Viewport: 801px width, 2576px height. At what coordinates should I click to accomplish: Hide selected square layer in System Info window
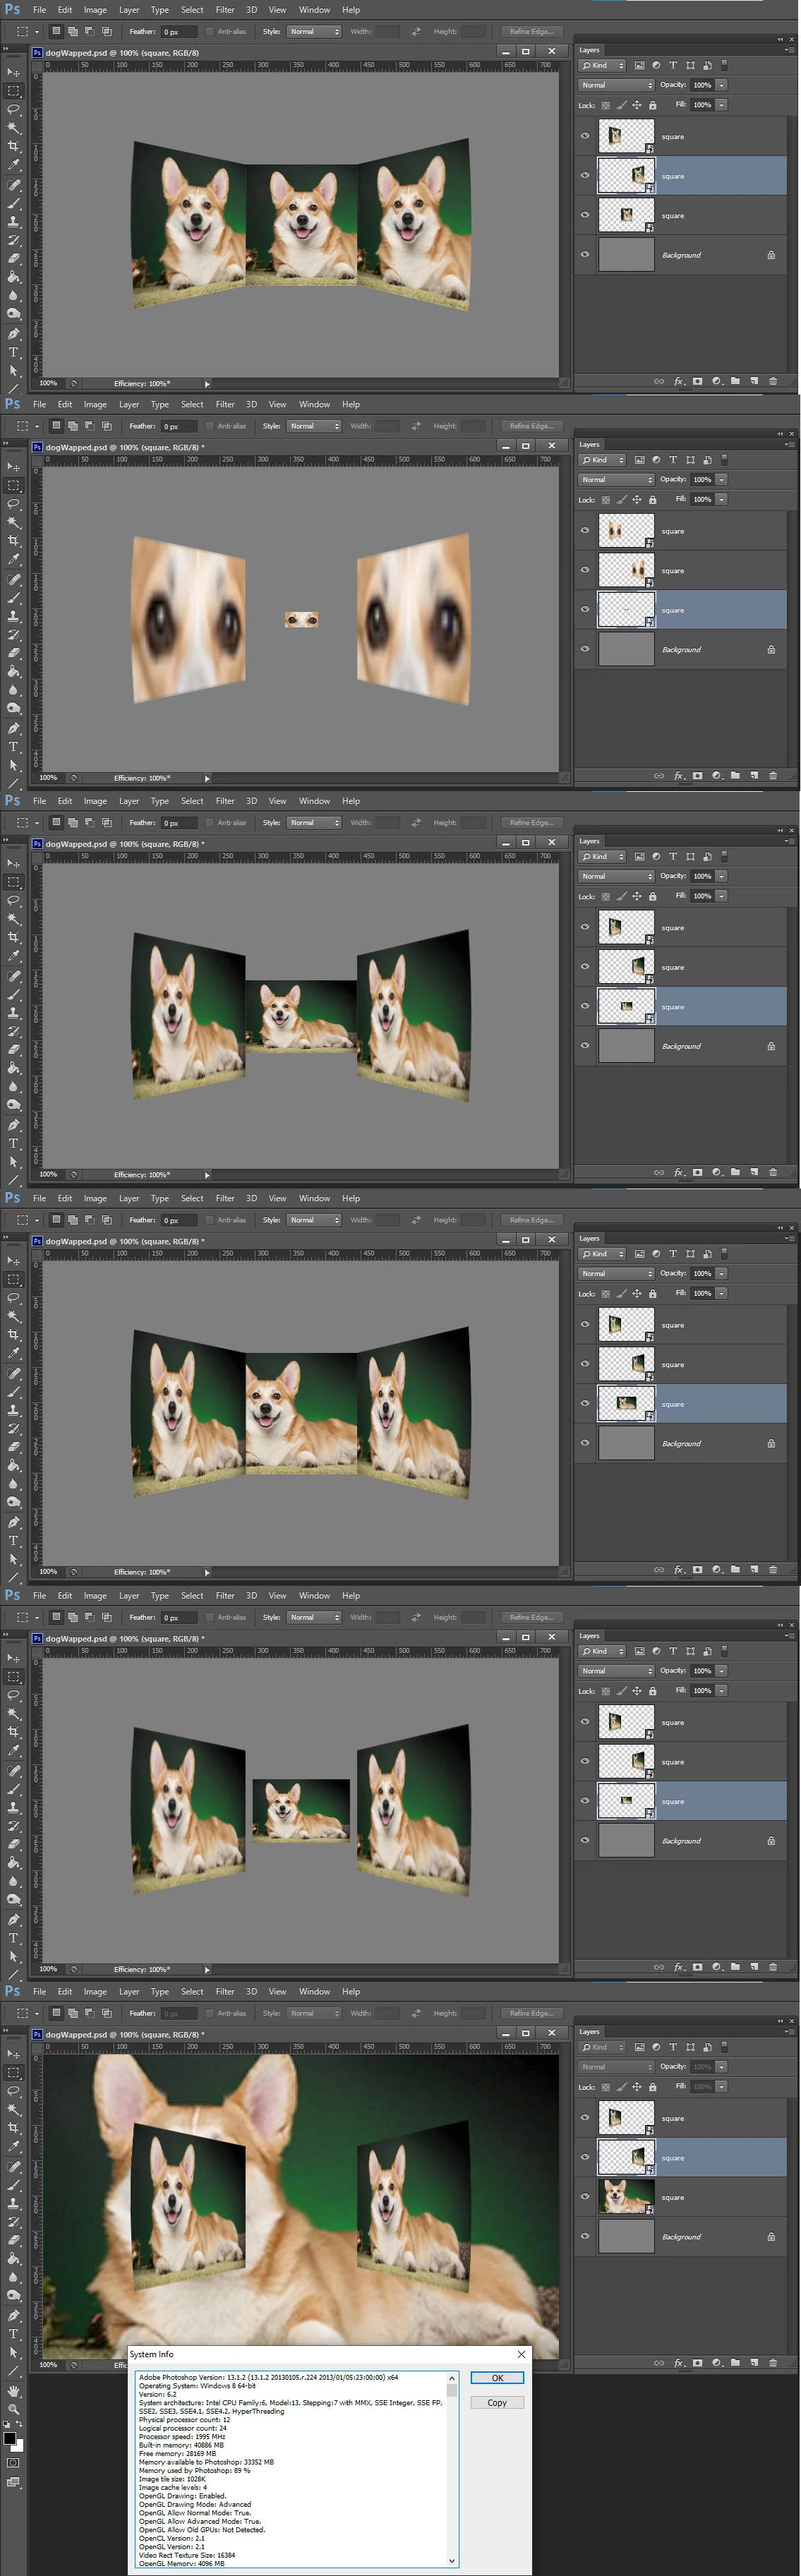tap(585, 2157)
